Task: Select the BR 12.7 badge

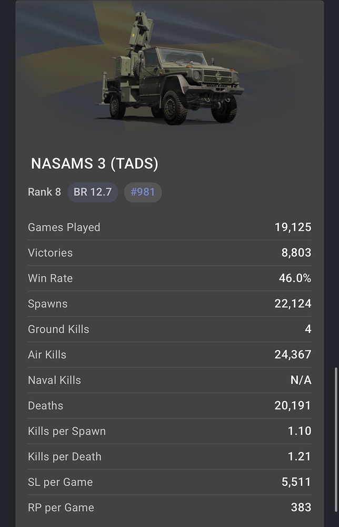Action: pos(93,192)
